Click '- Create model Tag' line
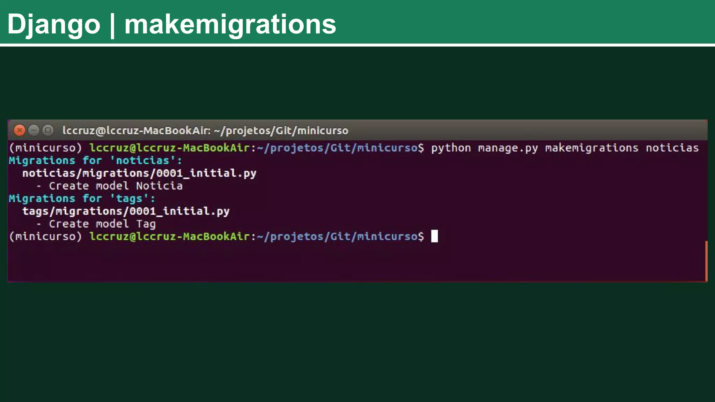This screenshot has width=715, height=402. click(96, 224)
